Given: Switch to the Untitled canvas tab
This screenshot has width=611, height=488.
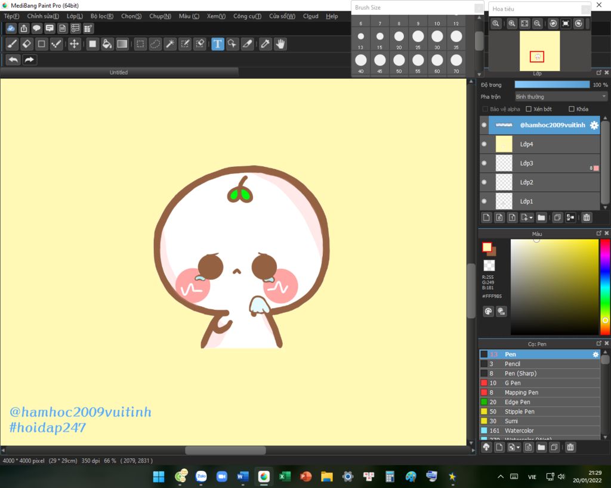Looking at the screenshot, I should tap(119, 72).
